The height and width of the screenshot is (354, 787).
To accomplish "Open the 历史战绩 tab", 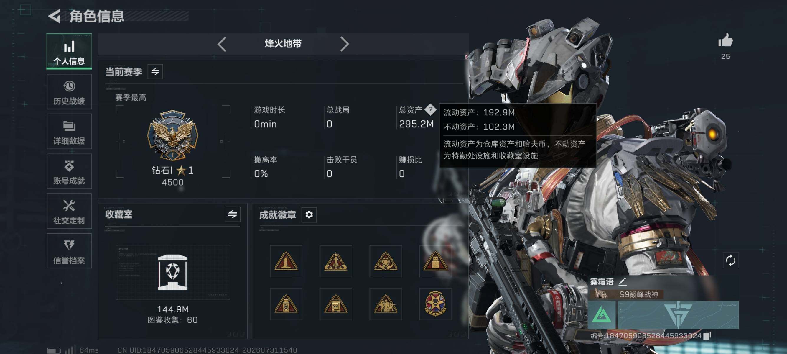I will 69,92.
